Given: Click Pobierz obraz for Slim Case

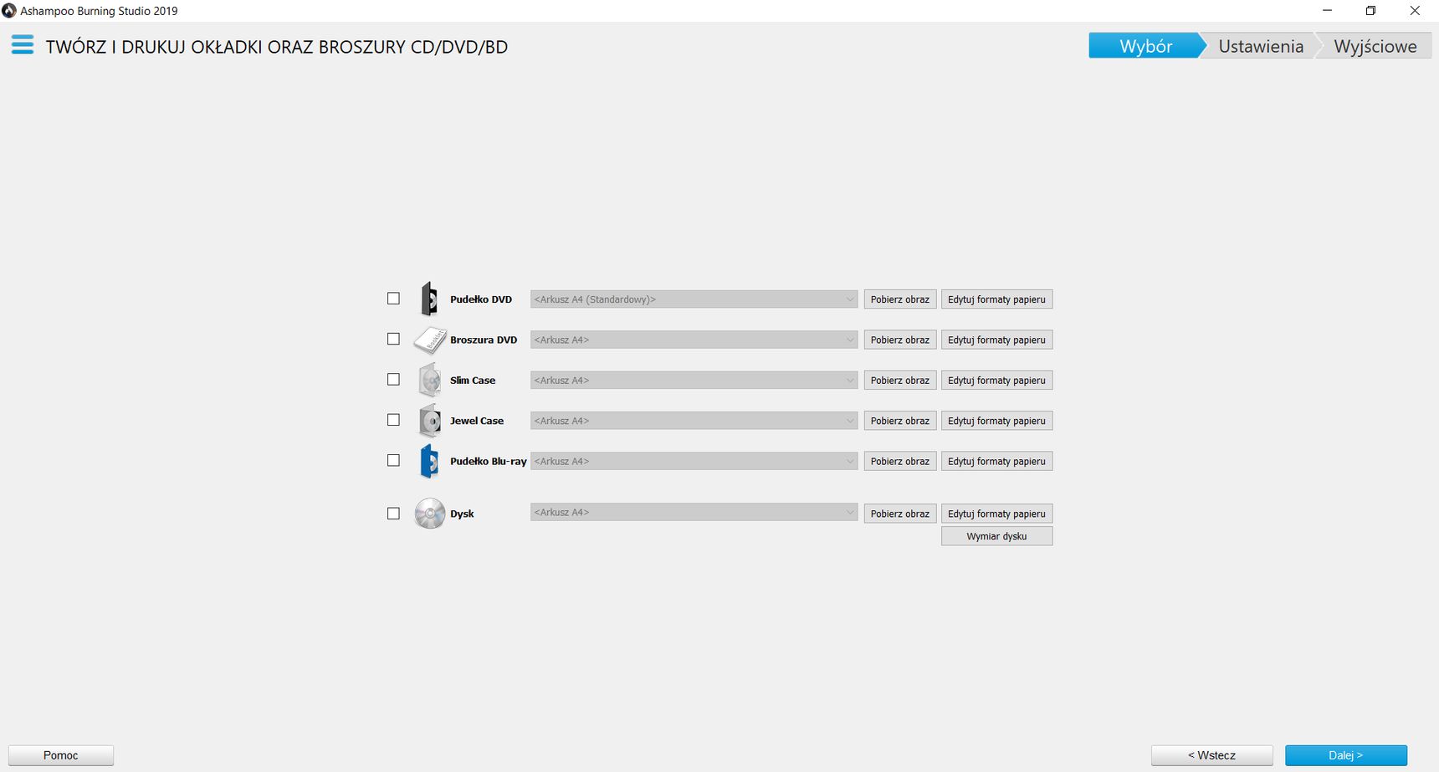Looking at the screenshot, I should point(900,381).
